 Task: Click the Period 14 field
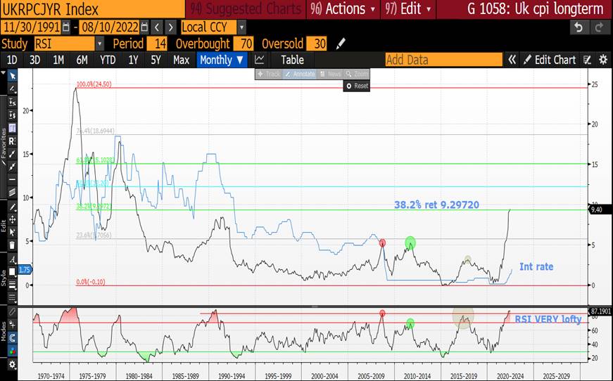157,44
